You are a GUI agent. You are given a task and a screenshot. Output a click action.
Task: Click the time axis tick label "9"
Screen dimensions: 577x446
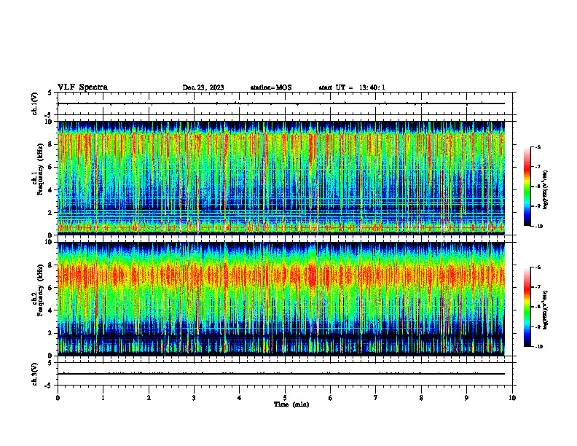click(x=466, y=398)
